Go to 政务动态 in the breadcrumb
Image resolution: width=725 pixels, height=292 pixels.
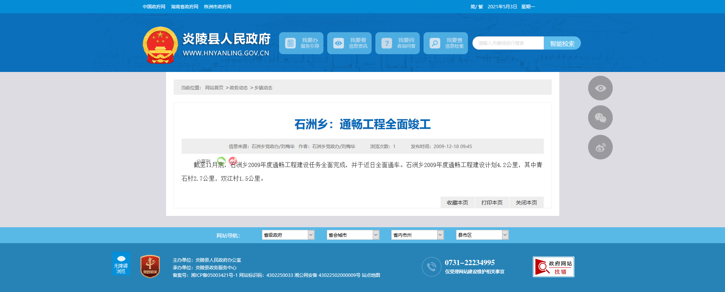tap(239, 88)
